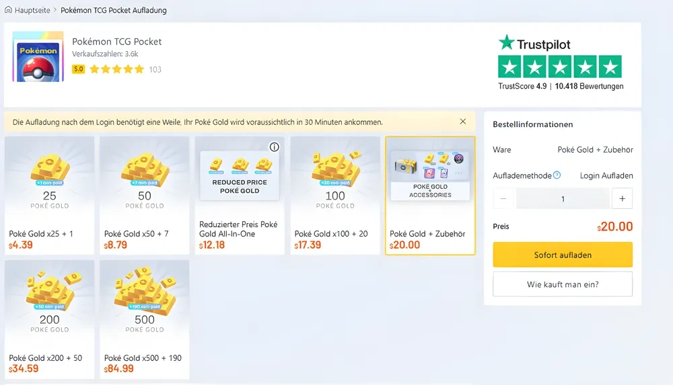This screenshot has width=673, height=385.
Task: Click the Hauptseite home icon
Action: [8, 11]
